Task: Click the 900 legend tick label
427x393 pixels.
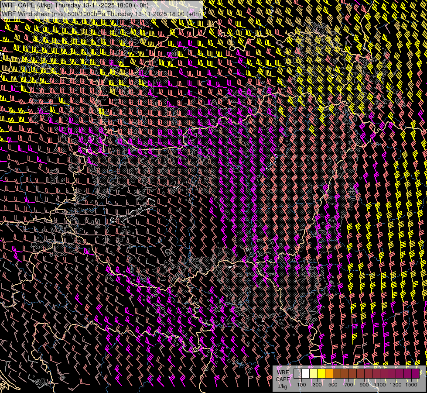Action: 364,385
